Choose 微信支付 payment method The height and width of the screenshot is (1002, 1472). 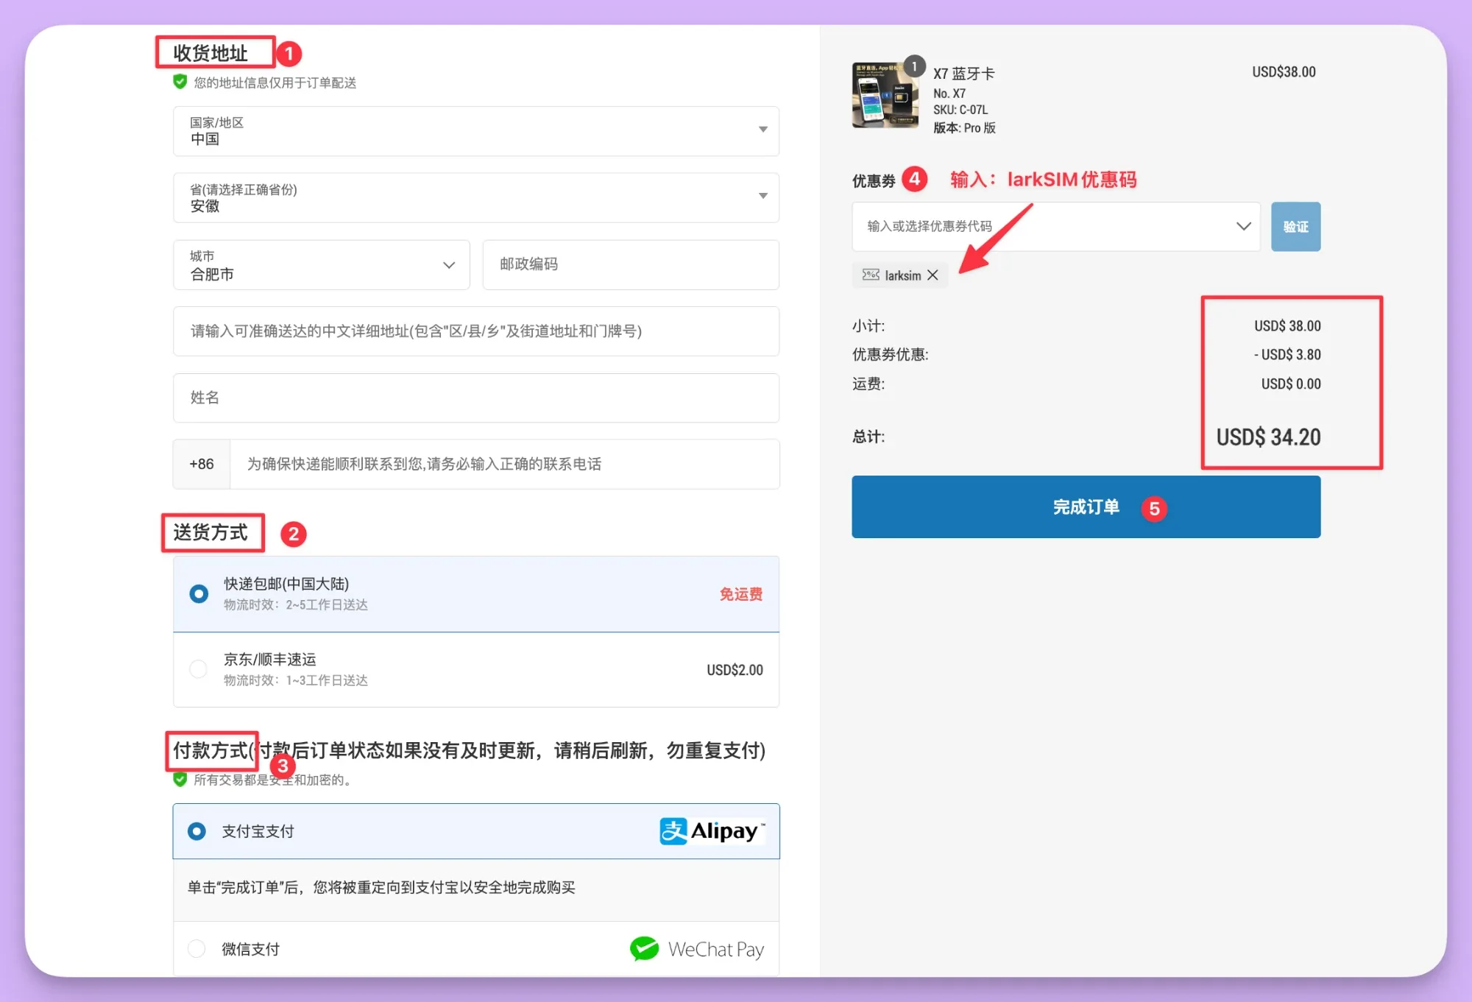point(476,949)
